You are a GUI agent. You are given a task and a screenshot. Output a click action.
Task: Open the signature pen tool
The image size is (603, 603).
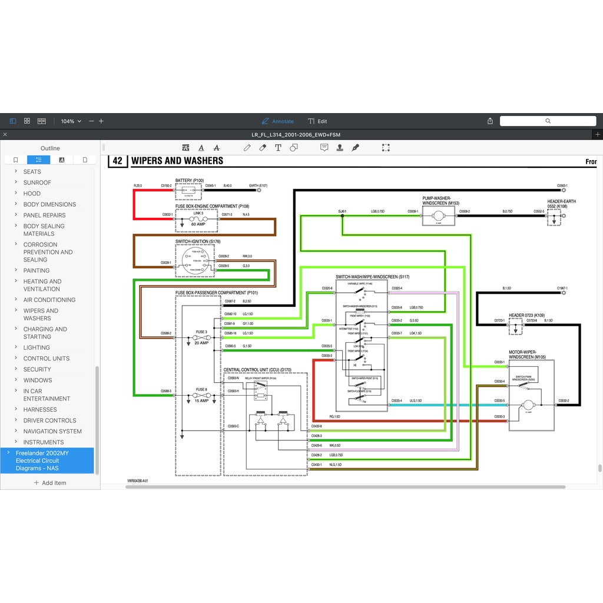pyautogui.click(x=355, y=148)
